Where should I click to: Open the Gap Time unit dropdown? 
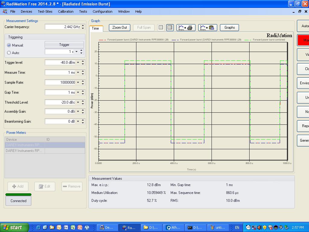click(78, 92)
